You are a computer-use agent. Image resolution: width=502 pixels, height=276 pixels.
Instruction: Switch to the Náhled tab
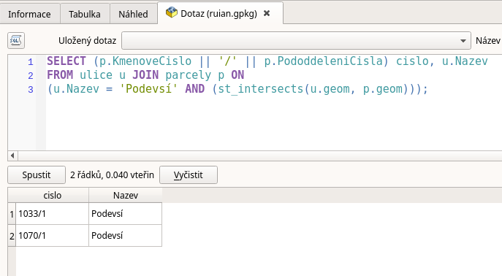coord(133,14)
